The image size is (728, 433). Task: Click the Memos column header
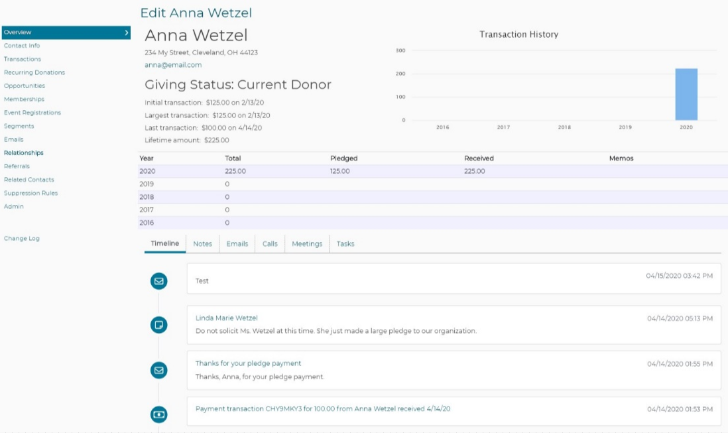click(621, 158)
